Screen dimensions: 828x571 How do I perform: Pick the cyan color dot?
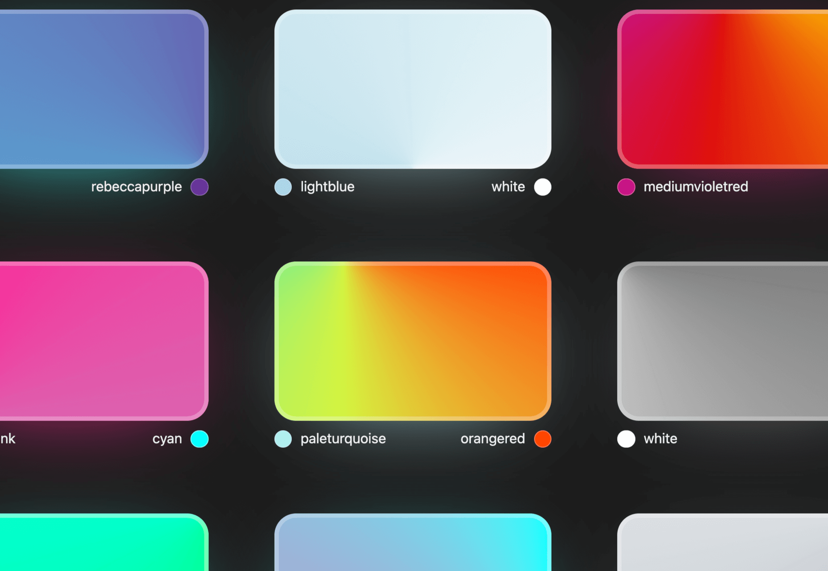[x=199, y=439]
